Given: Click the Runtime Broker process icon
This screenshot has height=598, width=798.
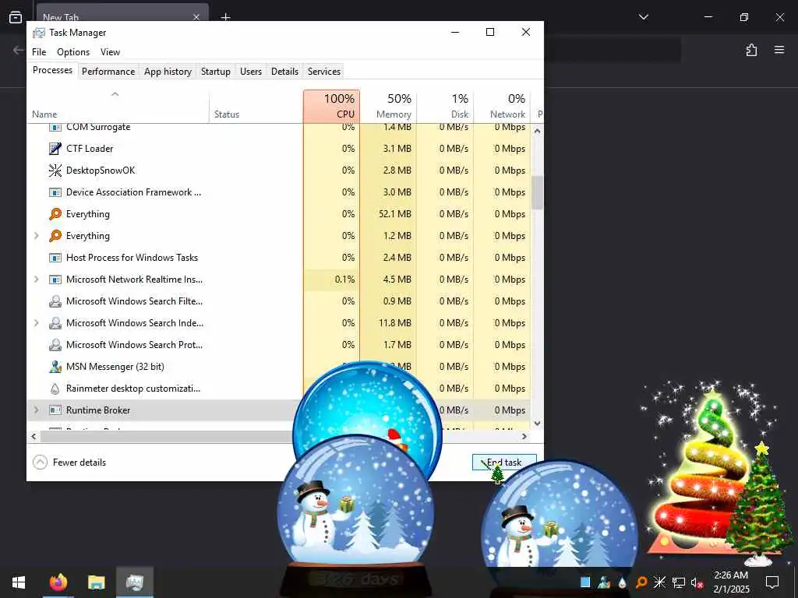Looking at the screenshot, I should (x=55, y=410).
